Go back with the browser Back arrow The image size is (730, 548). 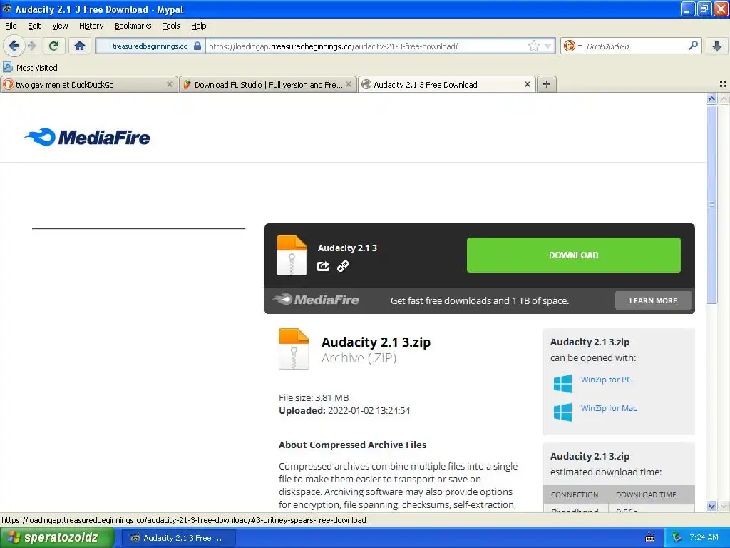click(14, 46)
